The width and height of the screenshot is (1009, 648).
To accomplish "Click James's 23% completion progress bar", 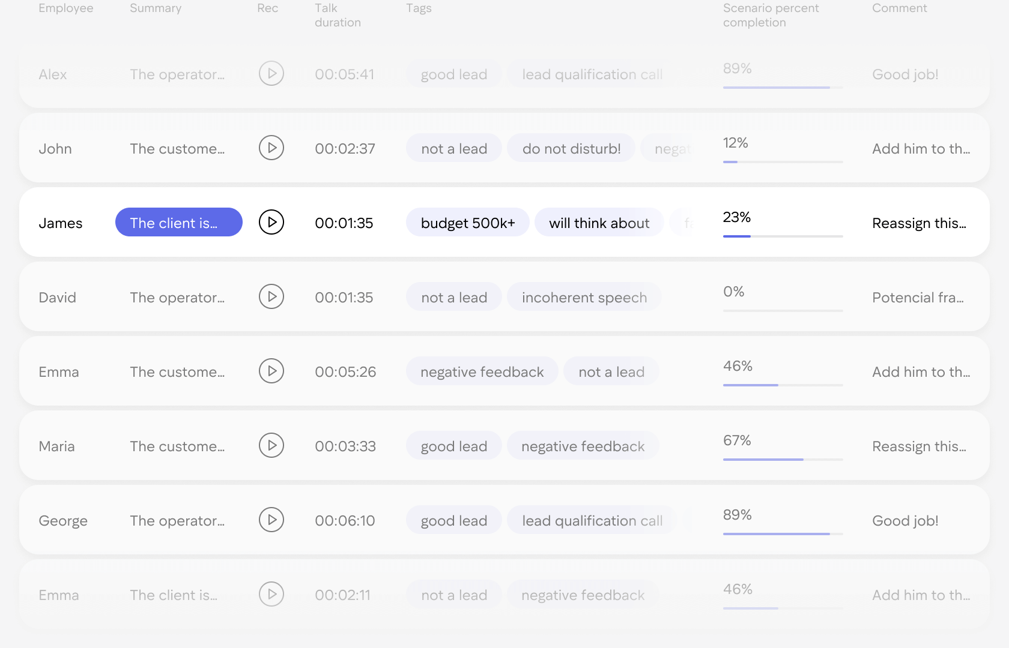I will (783, 236).
